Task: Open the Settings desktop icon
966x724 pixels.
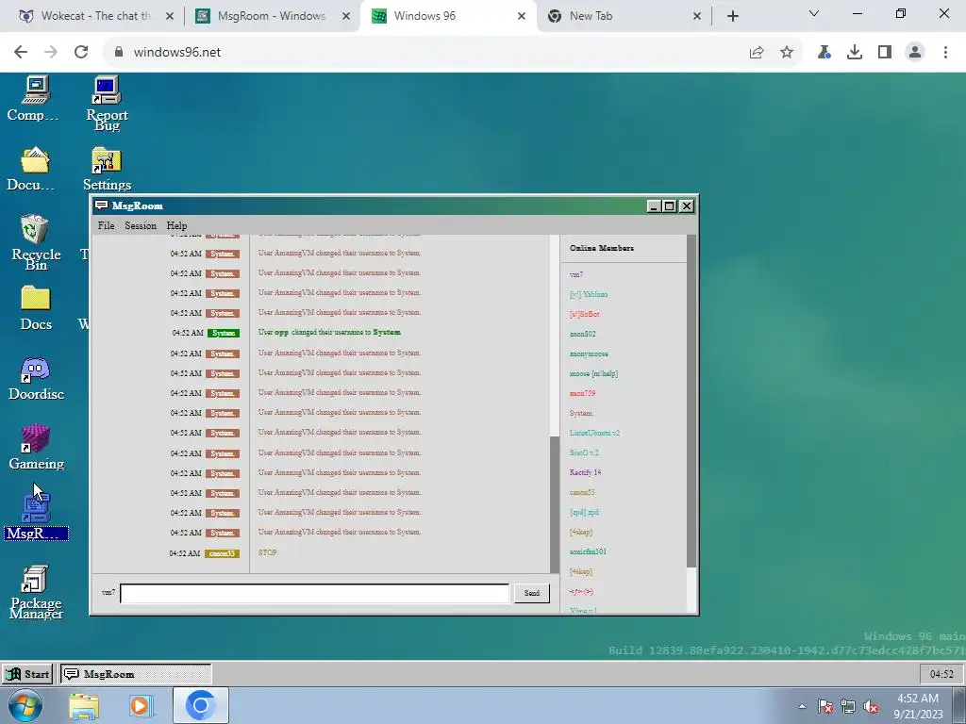Action: 107,169
